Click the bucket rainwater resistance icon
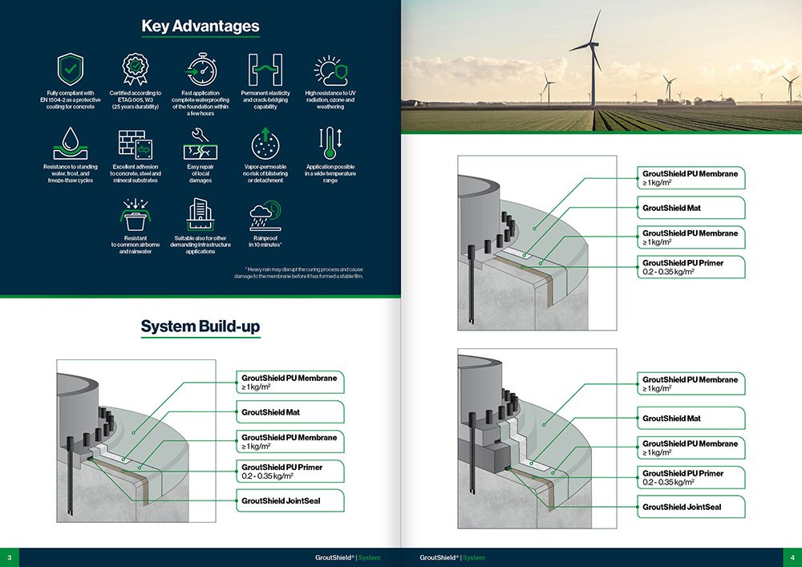 click(135, 215)
